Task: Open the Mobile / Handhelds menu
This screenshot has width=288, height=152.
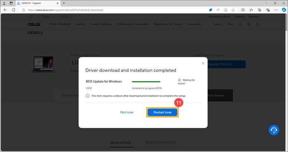Action: [x=60, y=24]
